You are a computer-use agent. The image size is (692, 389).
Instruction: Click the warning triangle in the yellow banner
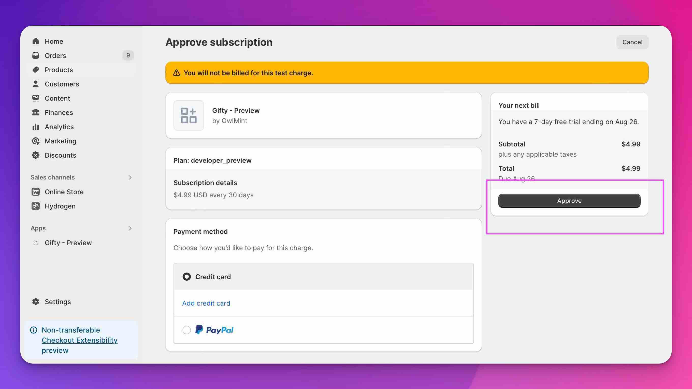(177, 73)
